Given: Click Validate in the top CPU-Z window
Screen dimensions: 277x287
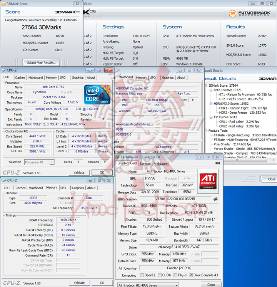Looking at the screenshot, I should coord(79,173).
